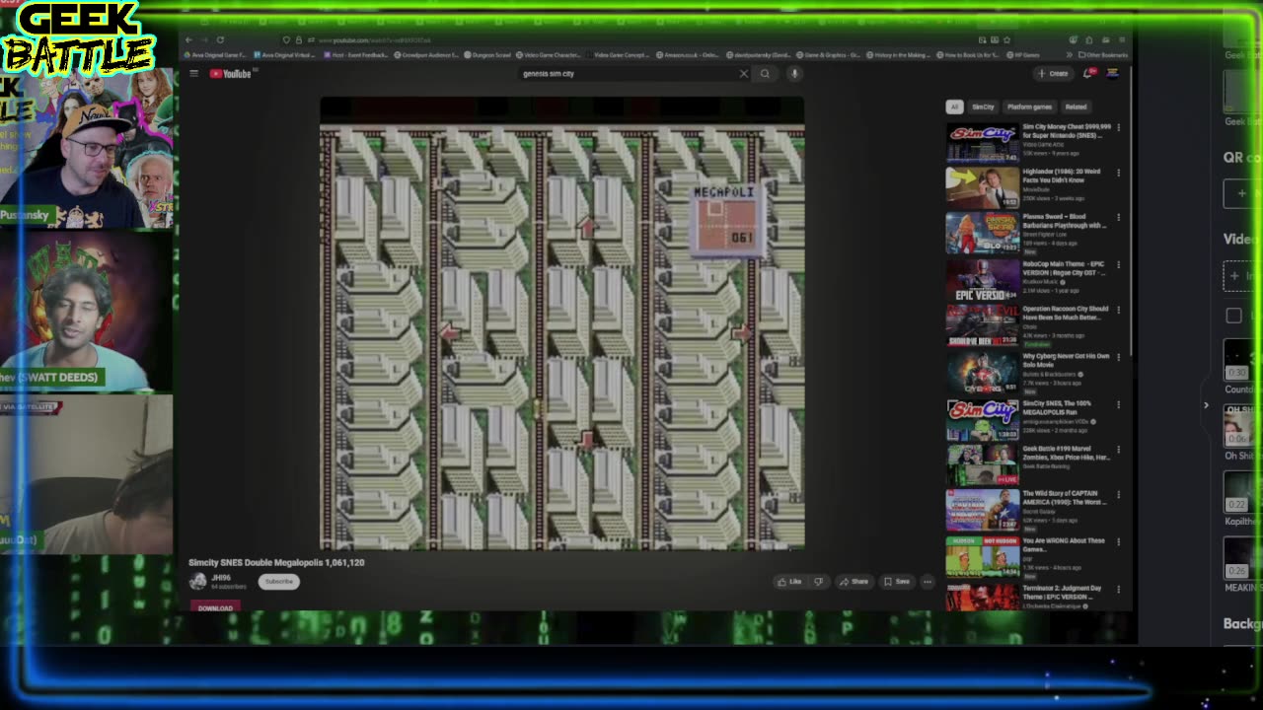The image size is (1263, 710).
Task: Run the search with the magnifier button
Action: pyautogui.click(x=765, y=74)
